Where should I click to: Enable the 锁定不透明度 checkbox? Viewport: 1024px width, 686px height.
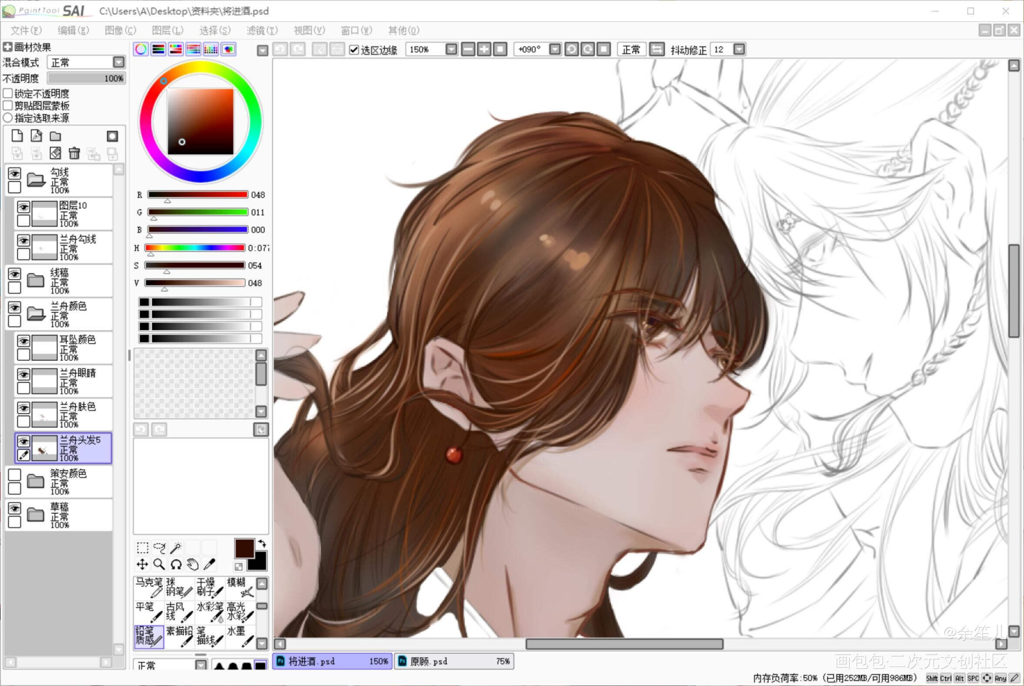[x=8, y=93]
